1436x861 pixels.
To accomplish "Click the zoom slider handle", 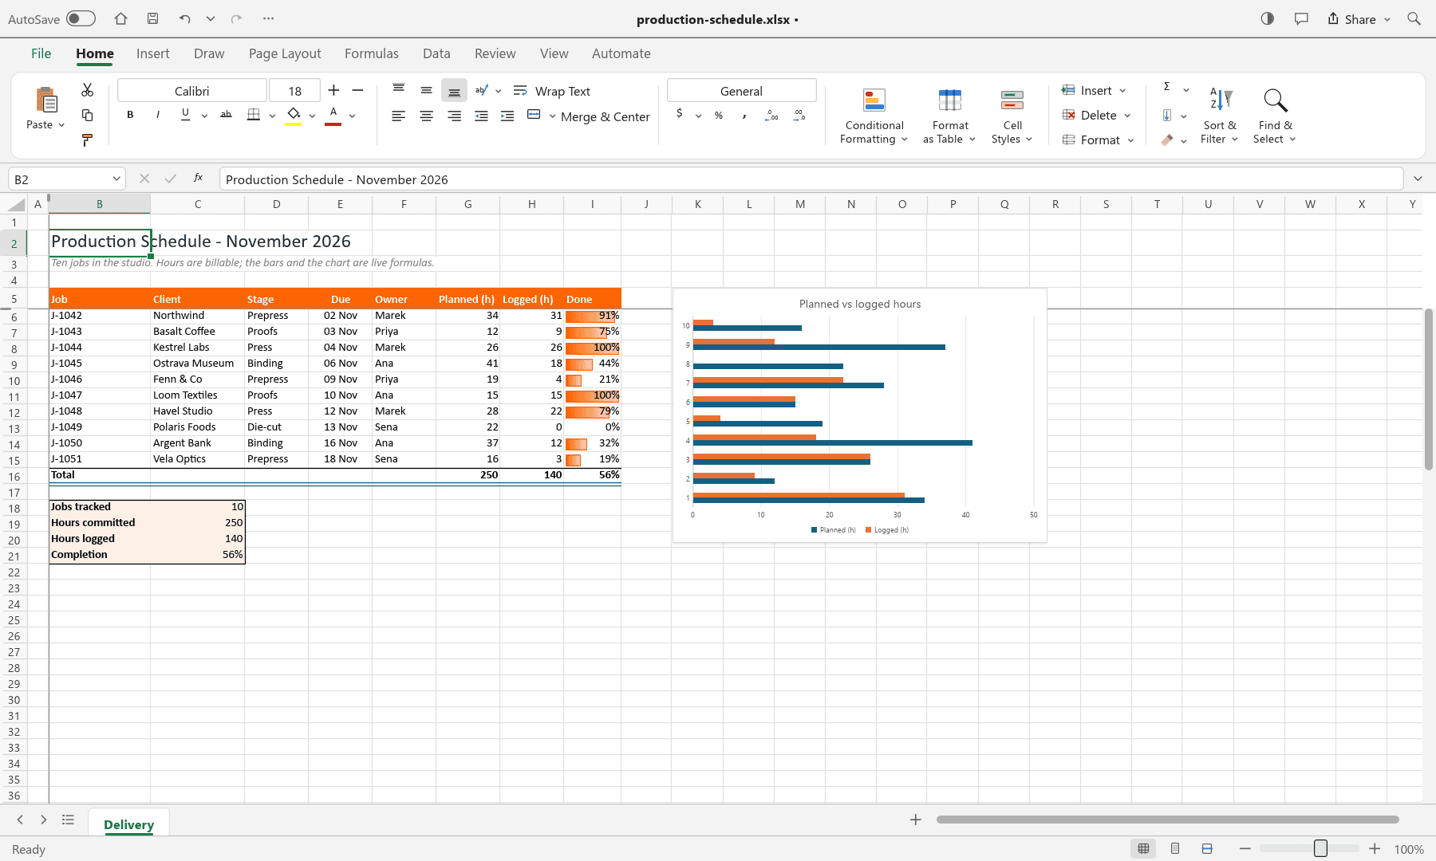I will coord(1320,849).
